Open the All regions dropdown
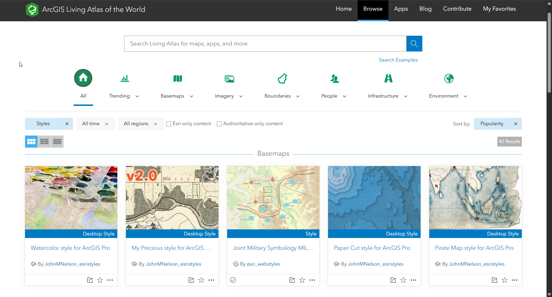 pos(141,124)
